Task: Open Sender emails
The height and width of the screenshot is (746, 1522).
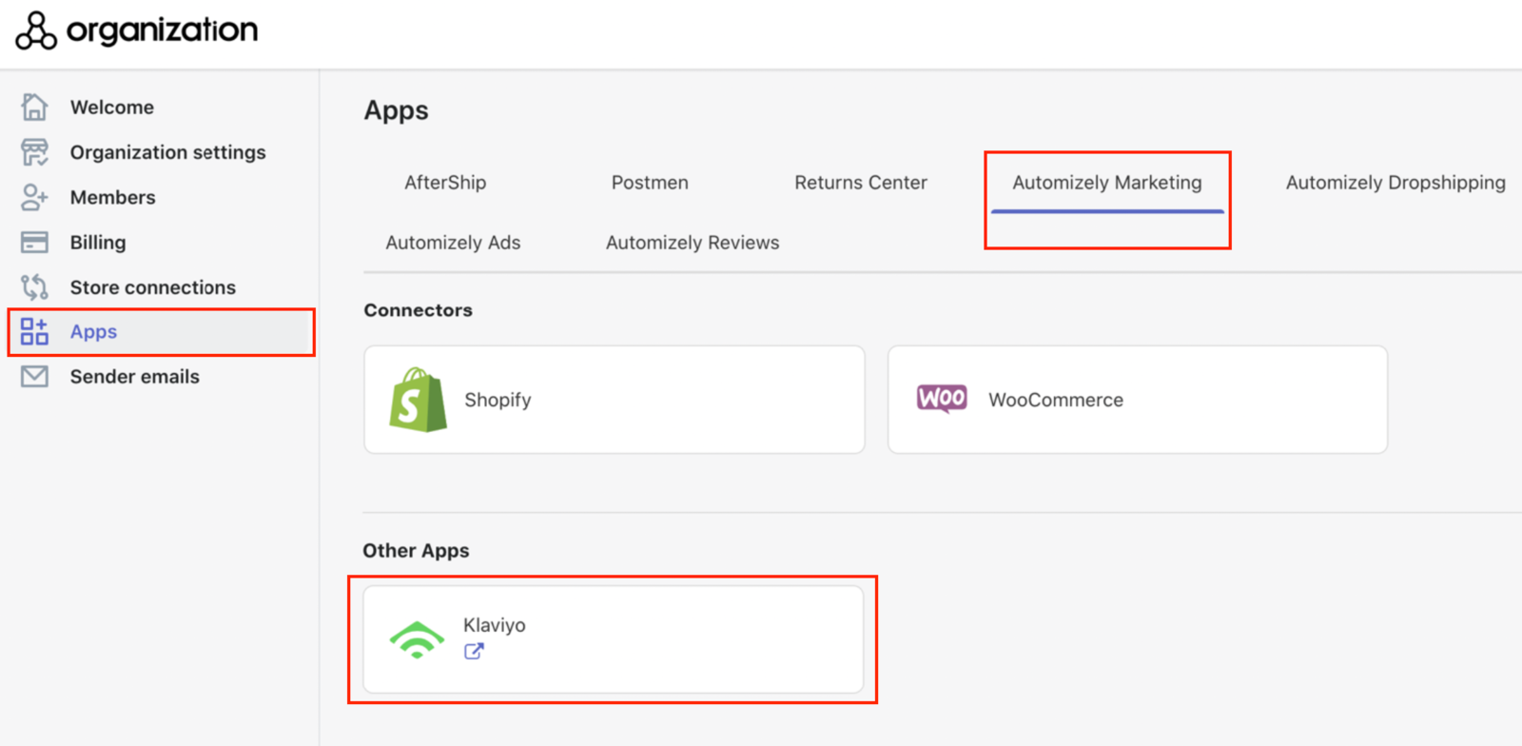Action: (134, 377)
